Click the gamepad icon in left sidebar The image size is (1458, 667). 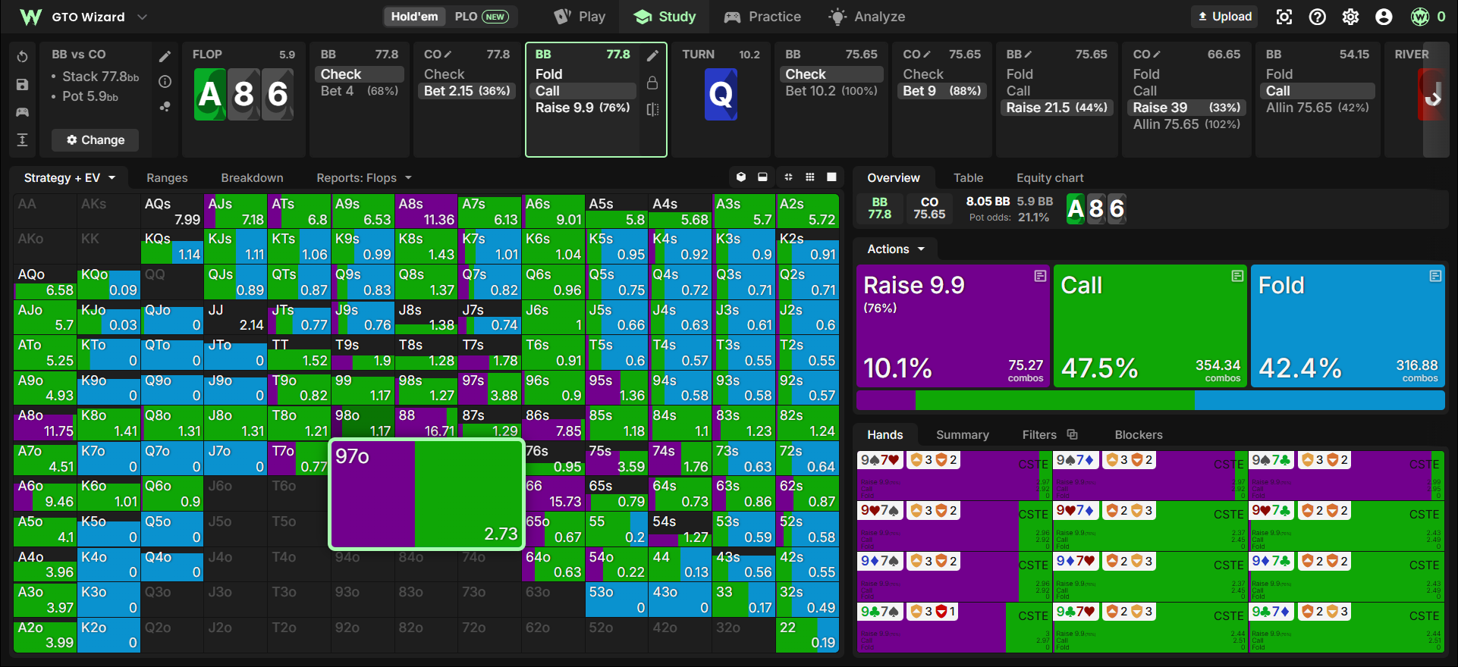point(23,112)
